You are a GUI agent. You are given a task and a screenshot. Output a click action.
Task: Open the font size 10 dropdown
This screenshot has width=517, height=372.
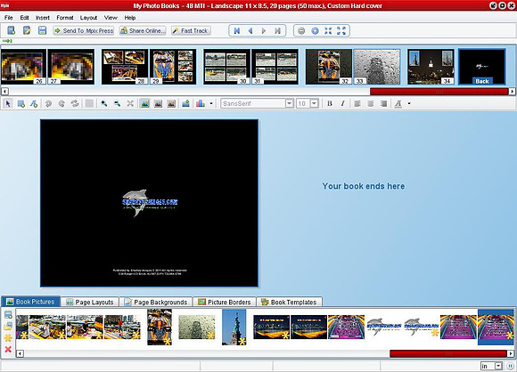pyautogui.click(x=315, y=104)
